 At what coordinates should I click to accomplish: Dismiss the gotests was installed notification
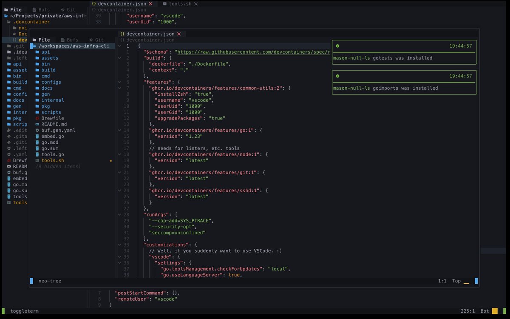404,52
